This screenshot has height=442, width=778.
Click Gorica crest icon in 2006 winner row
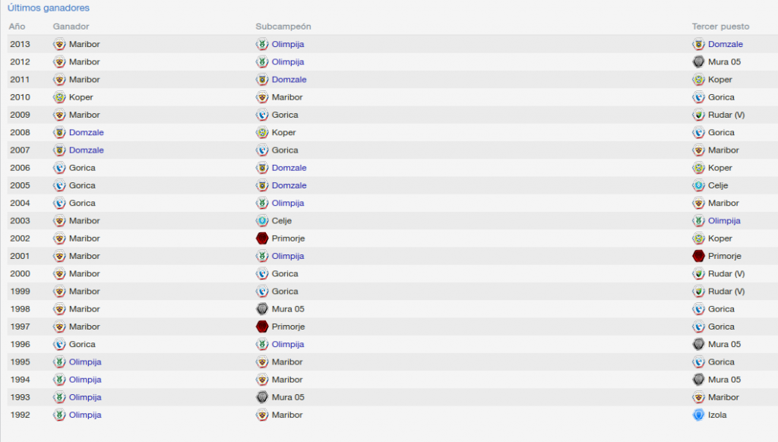pos(59,168)
